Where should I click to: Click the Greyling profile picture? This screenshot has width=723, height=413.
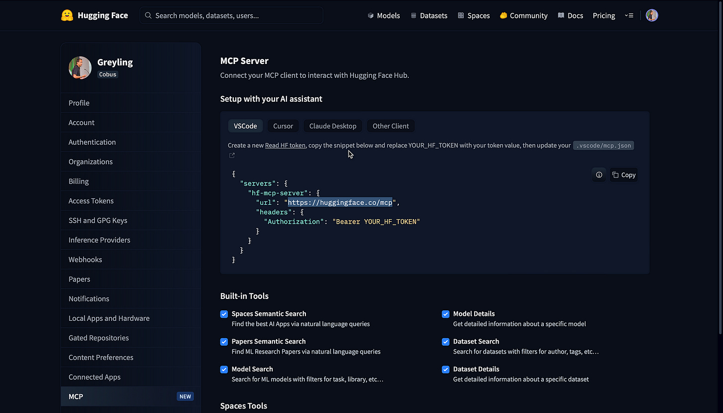(80, 67)
